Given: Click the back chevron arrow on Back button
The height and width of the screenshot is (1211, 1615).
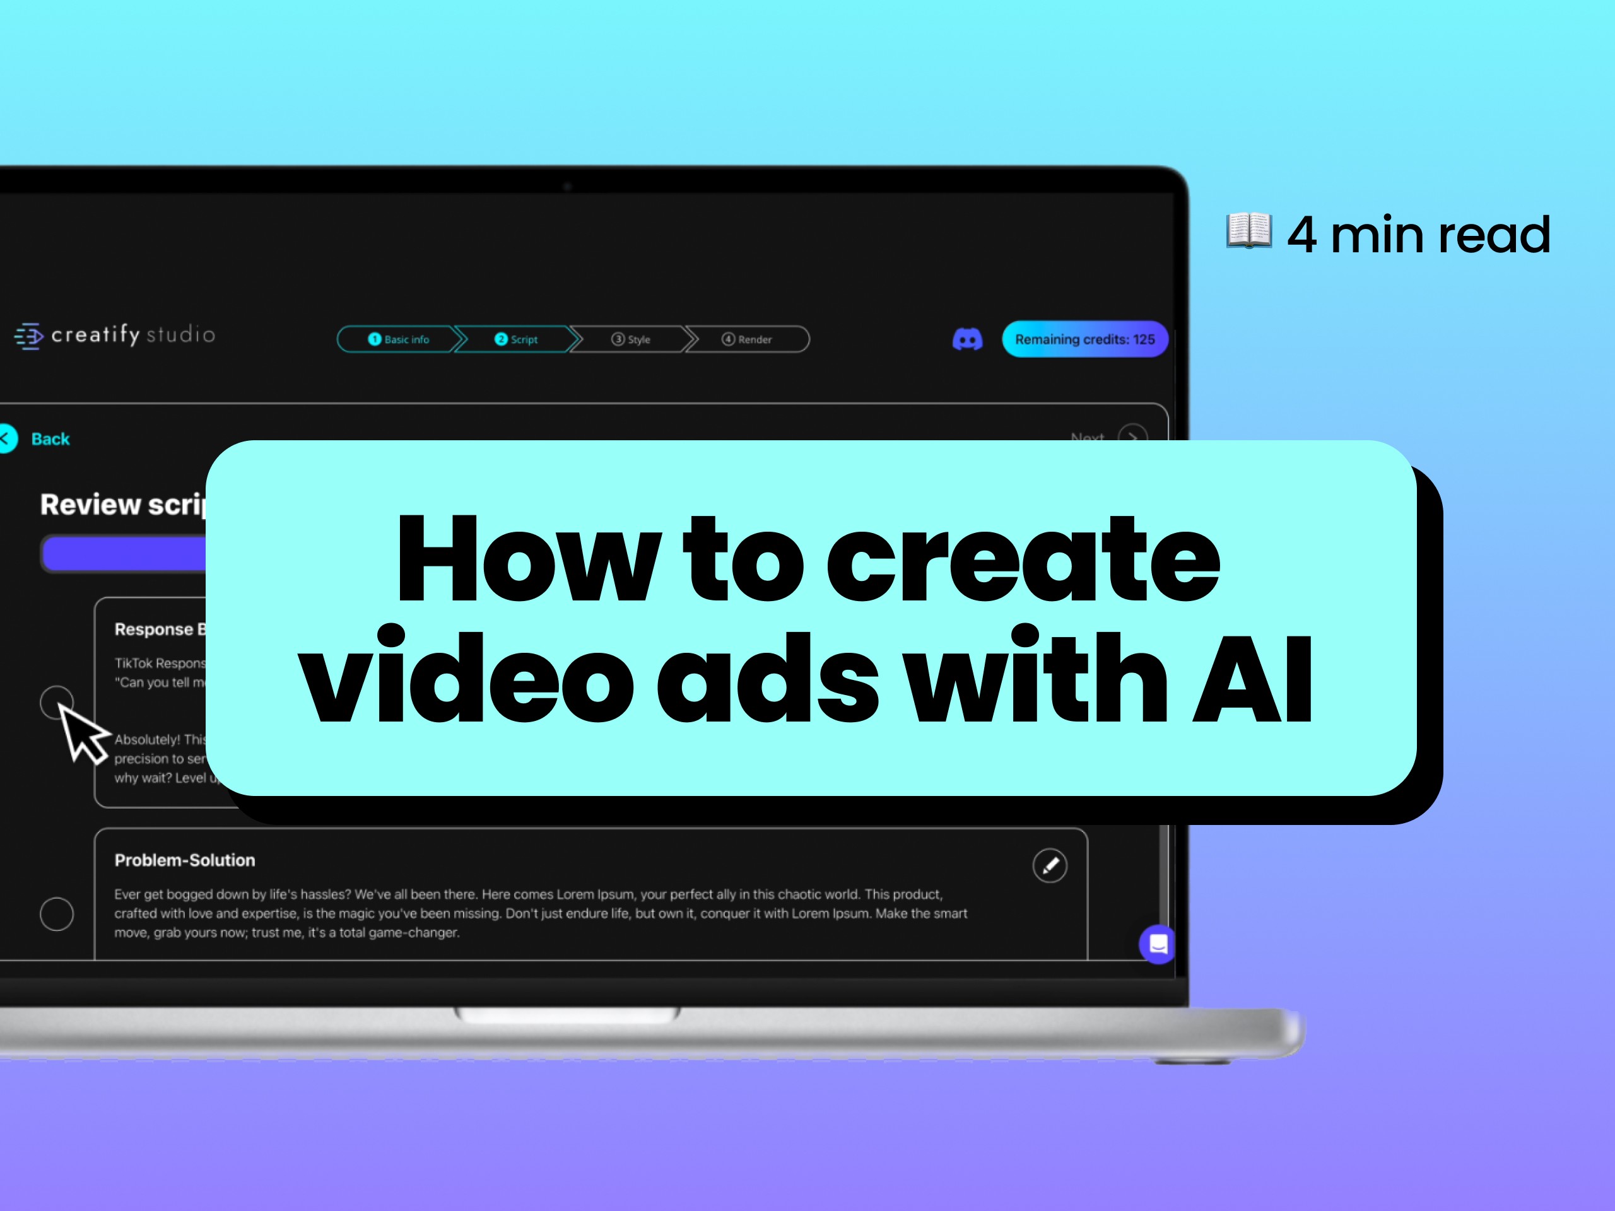Looking at the screenshot, I should (x=9, y=438).
